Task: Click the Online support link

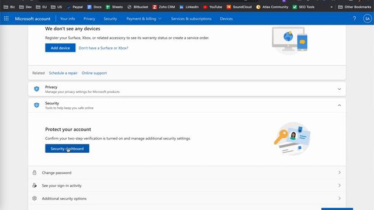Action: 94,73
